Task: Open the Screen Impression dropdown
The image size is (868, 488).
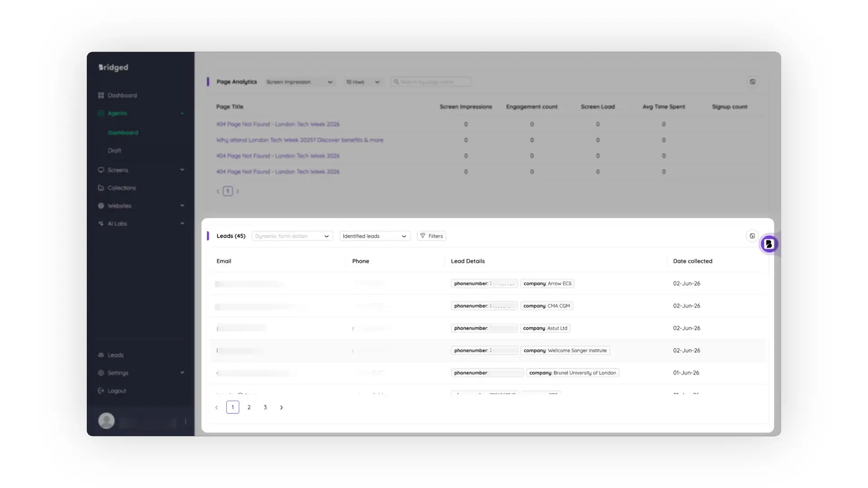Action: click(299, 82)
